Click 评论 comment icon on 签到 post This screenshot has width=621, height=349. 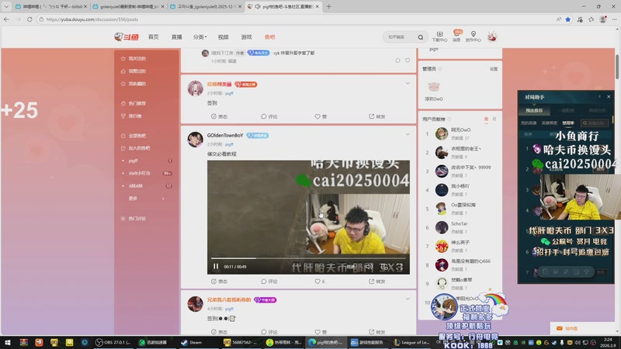pos(269,116)
